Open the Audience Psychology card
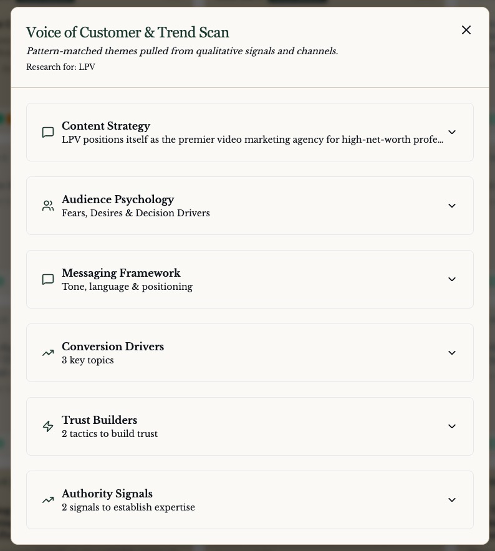Viewport: 495px width, 551px height. coord(249,206)
